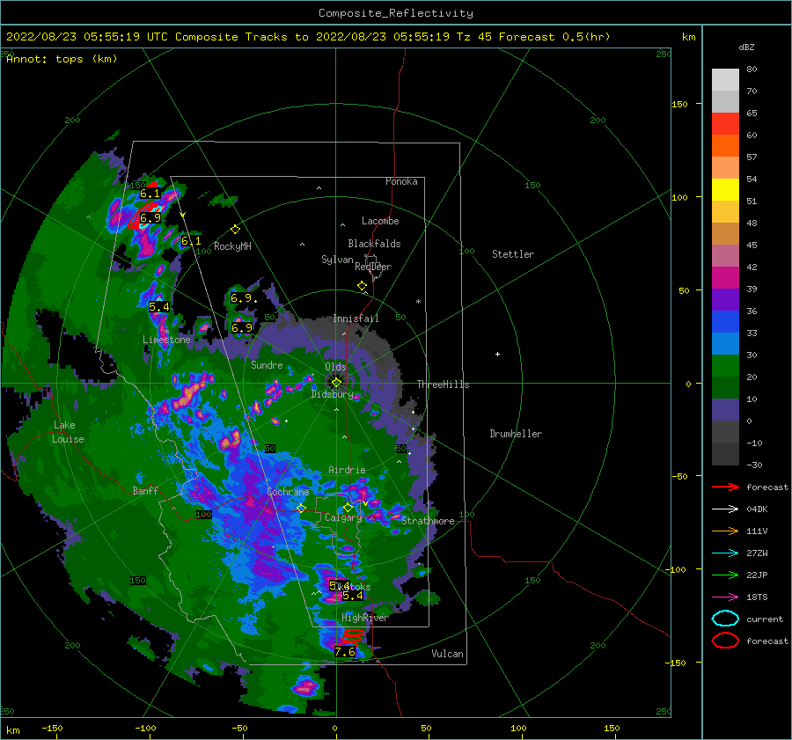Click the white asterisk marker east of RedDeer

(418, 302)
